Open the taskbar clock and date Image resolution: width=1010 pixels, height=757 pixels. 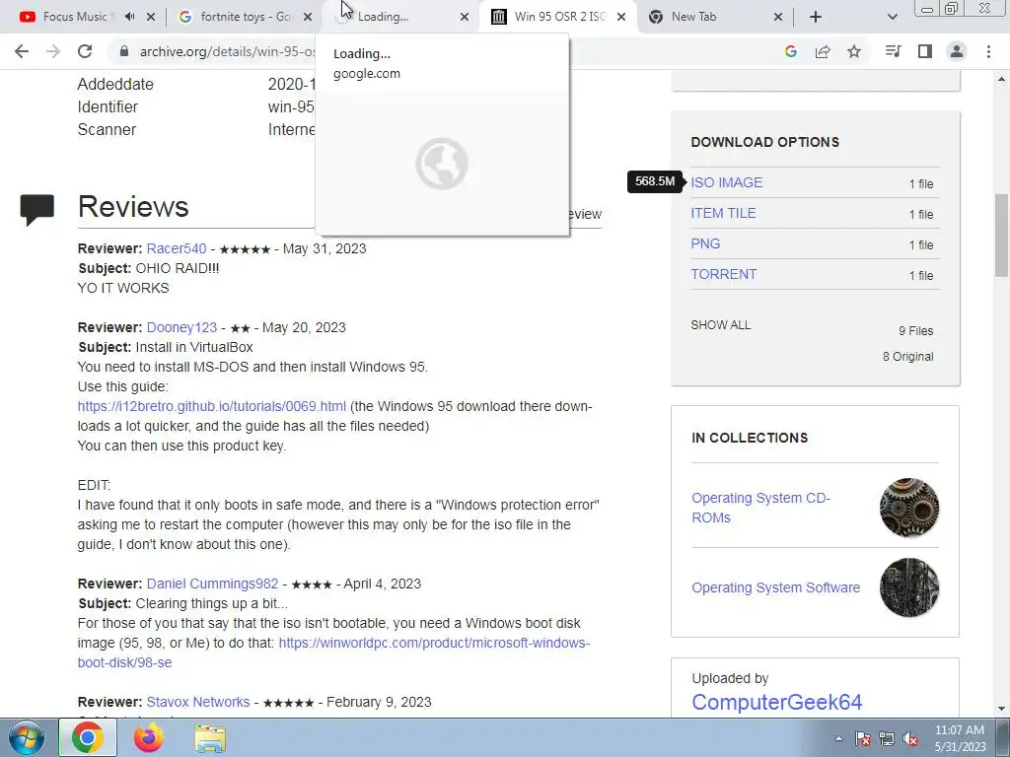960,738
